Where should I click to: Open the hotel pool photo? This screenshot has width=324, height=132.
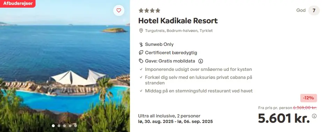tap(65, 66)
